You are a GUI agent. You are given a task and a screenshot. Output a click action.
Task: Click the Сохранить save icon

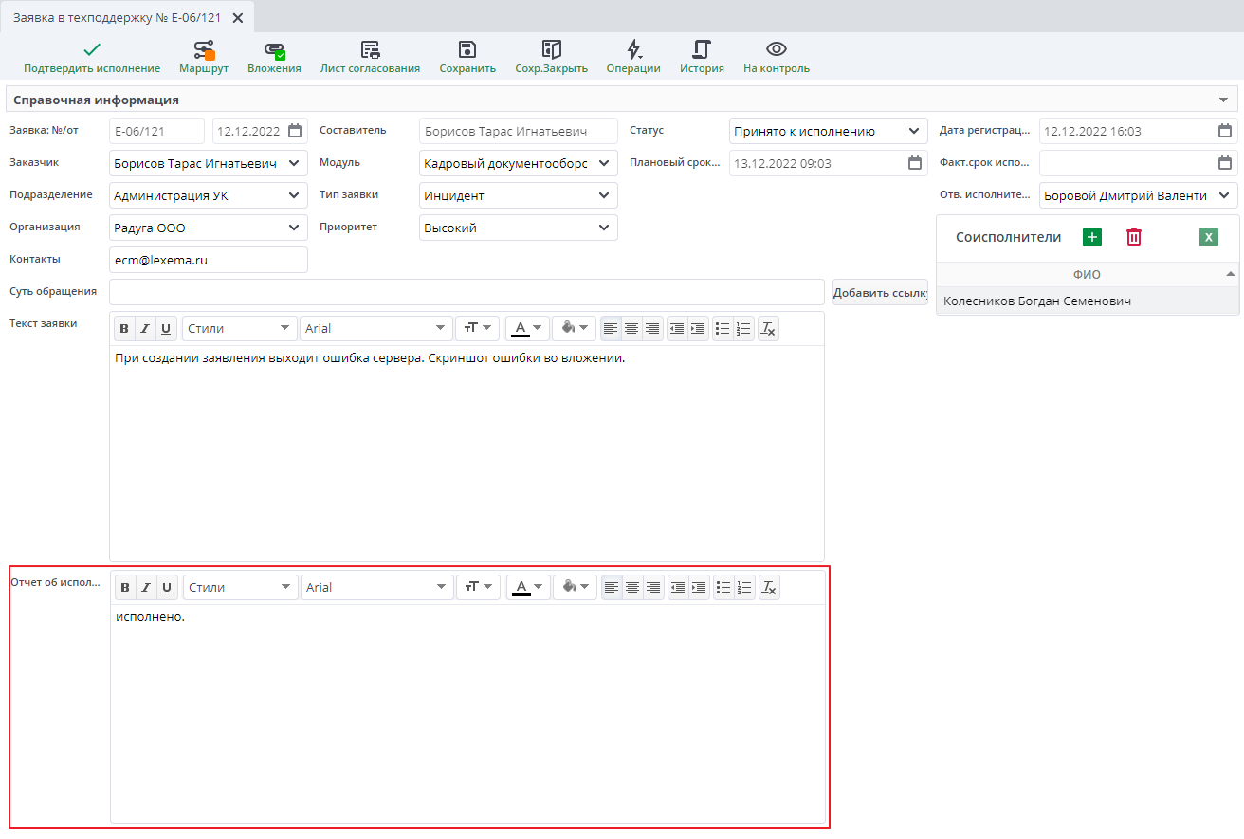click(466, 49)
